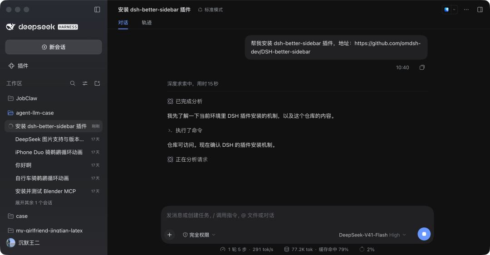Click the DeepSeek whale logo
This screenshot has height=255, width=490.
point(10,27)
